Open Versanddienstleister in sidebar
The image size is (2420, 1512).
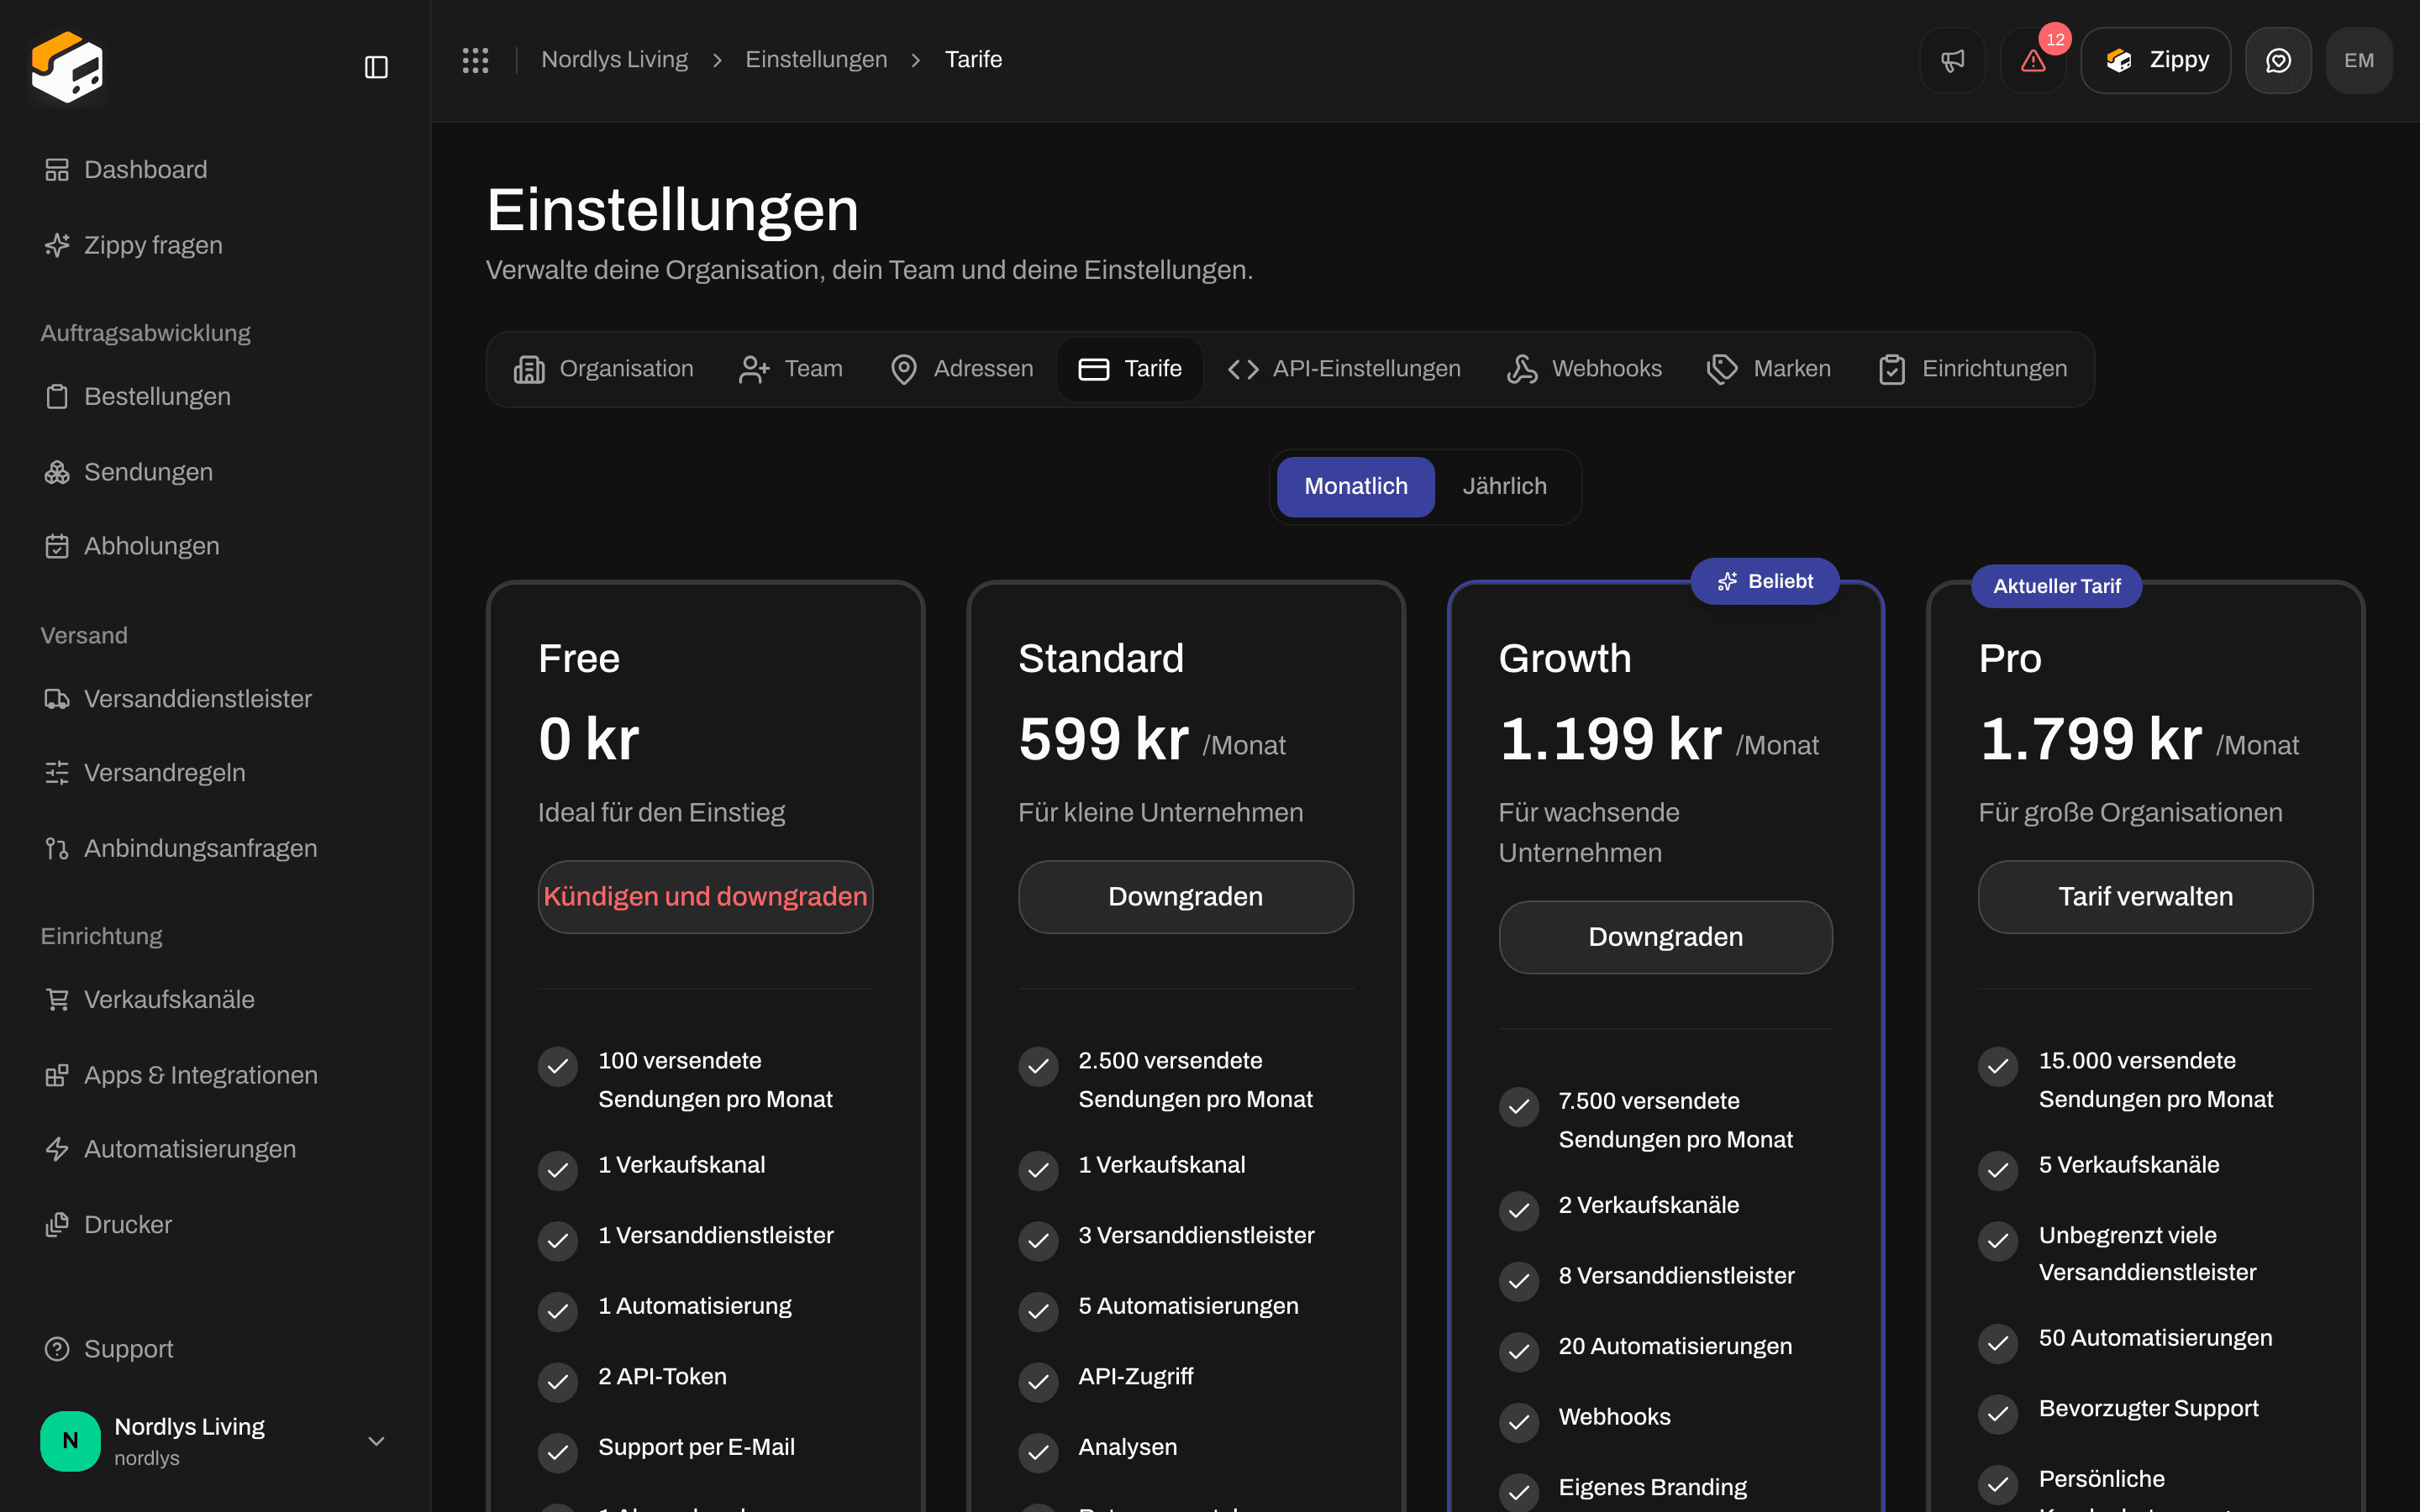215,699
